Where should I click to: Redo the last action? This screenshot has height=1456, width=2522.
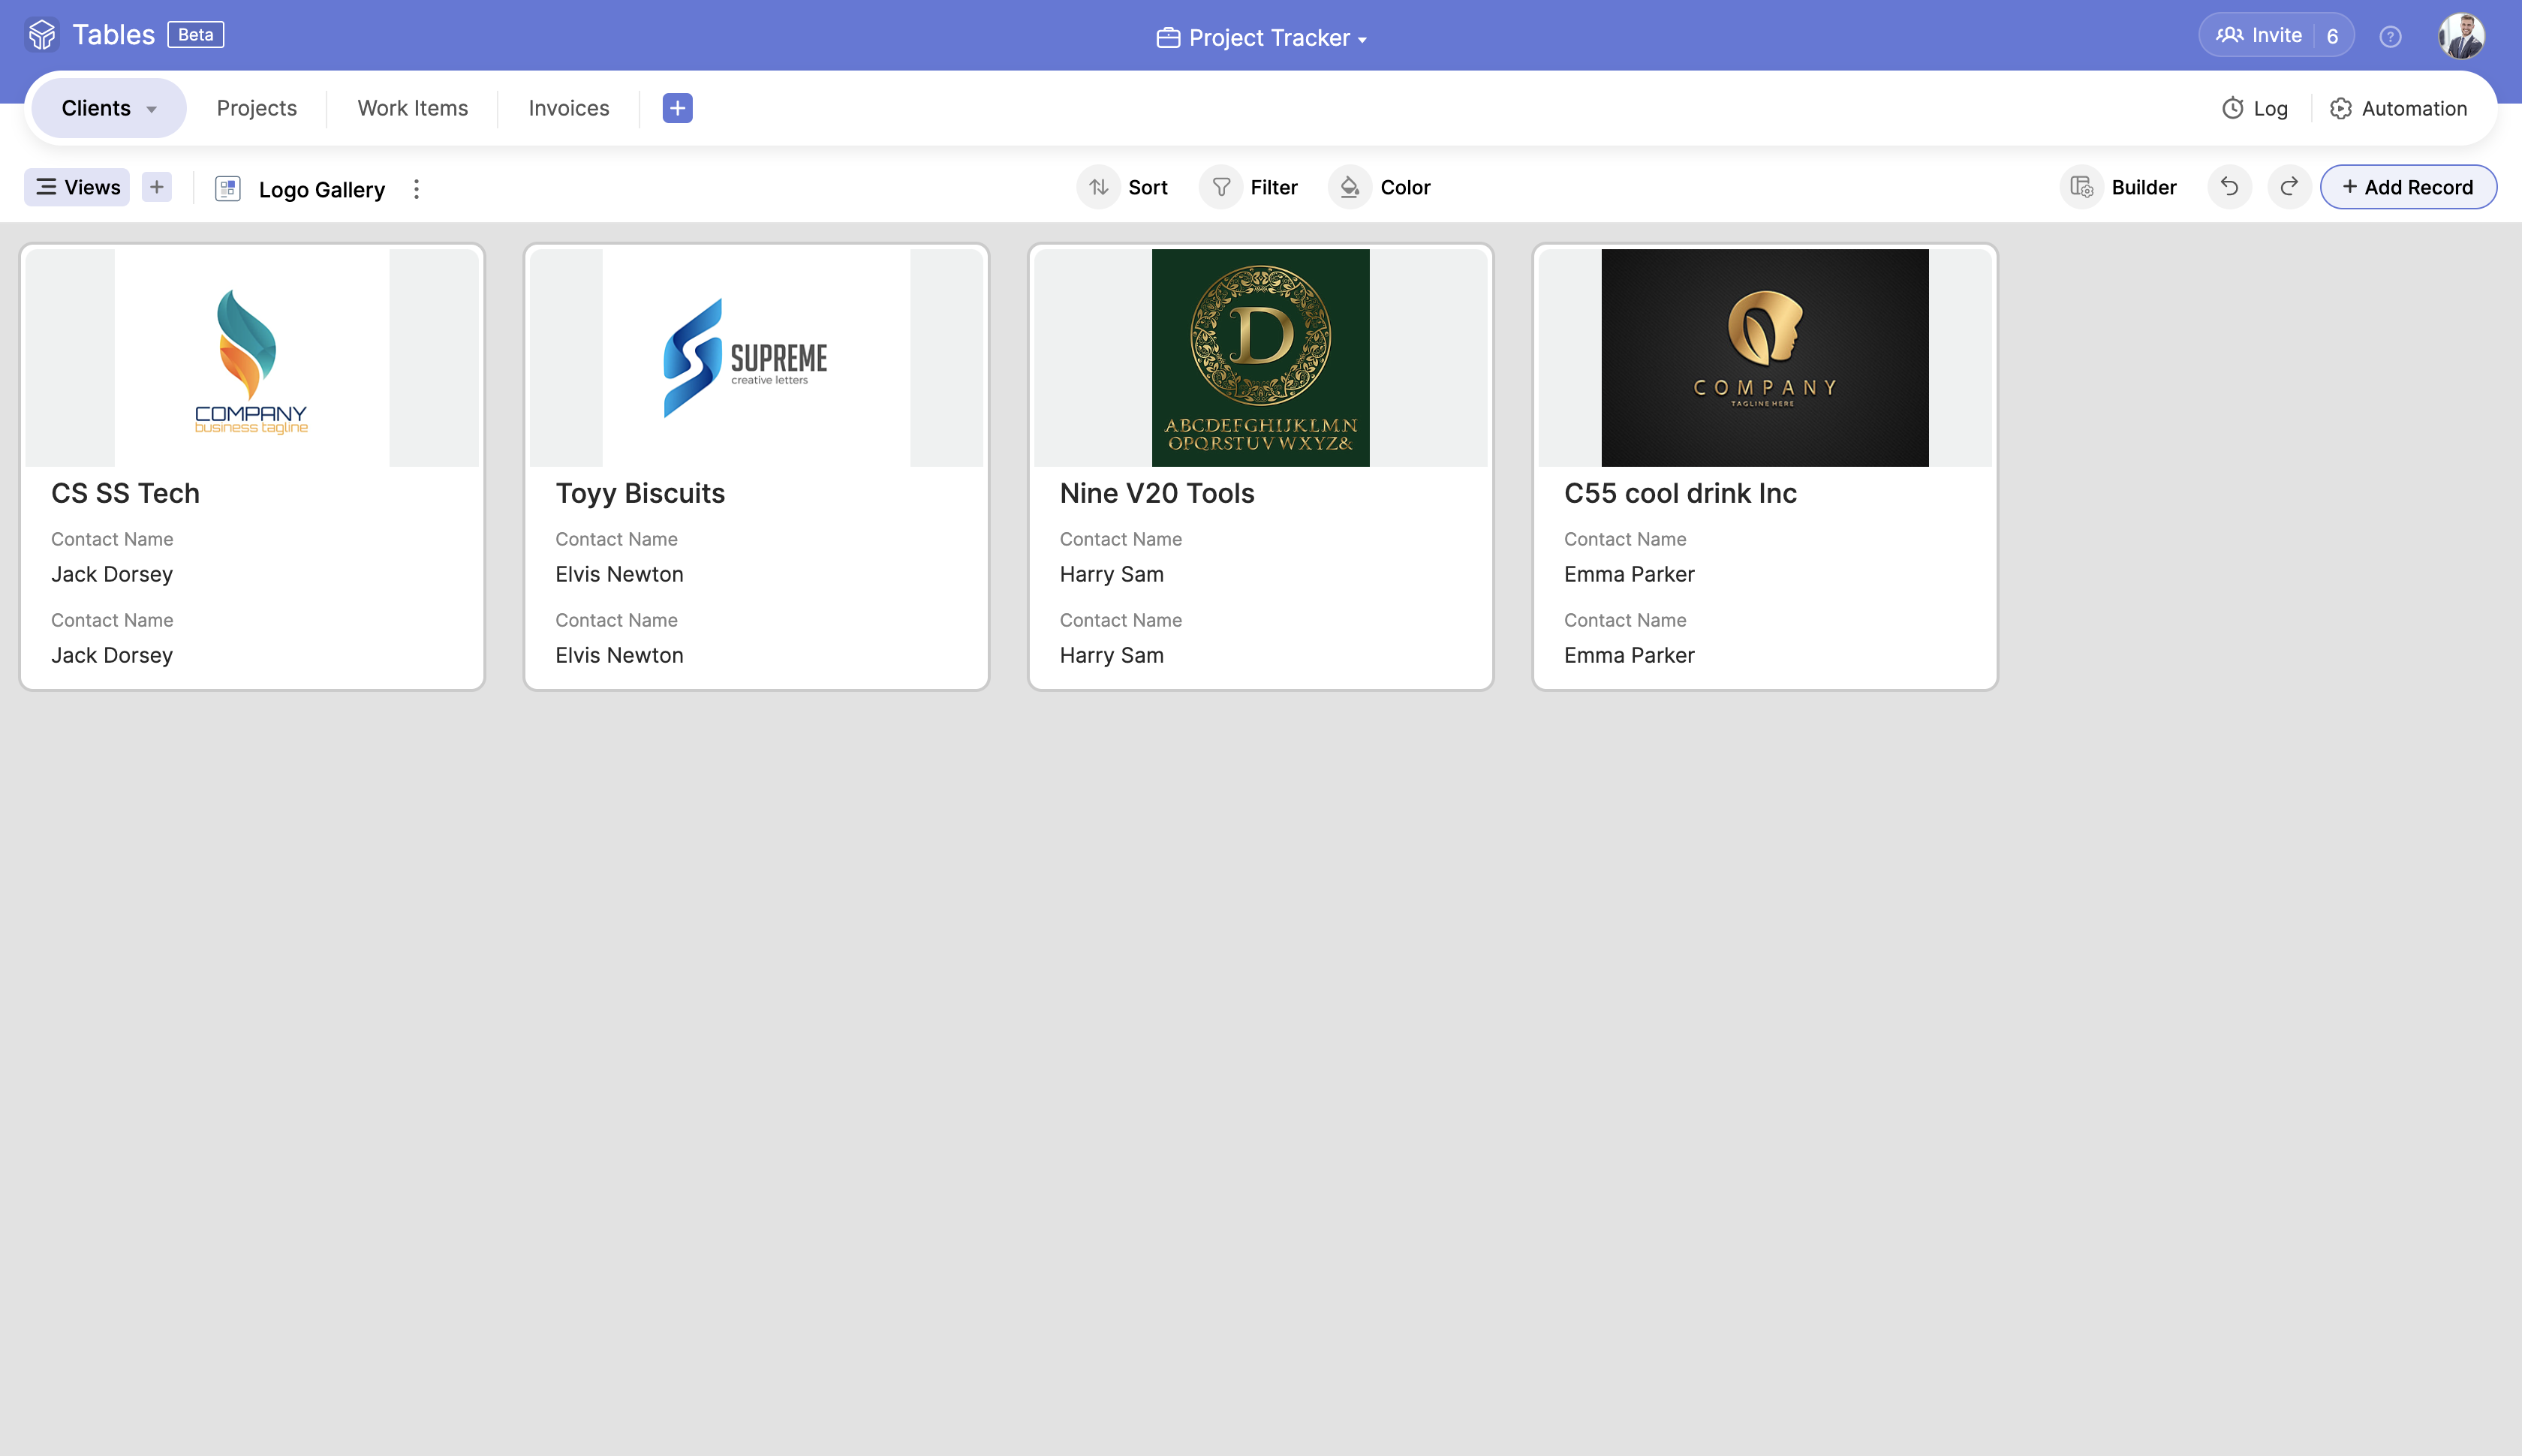pos(2289,187)
